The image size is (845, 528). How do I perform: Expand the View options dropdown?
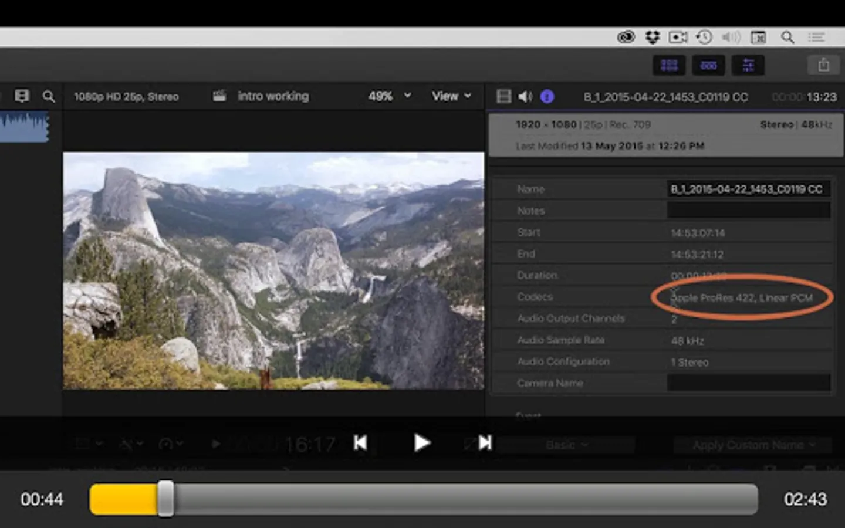pyautogui.click(x=451, y=96)
